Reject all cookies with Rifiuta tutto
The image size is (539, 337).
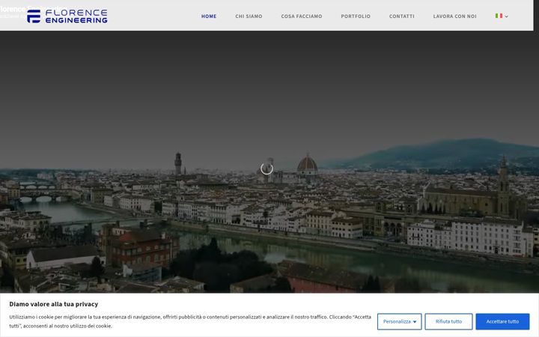pyautogui.click(x=448, y=321)
